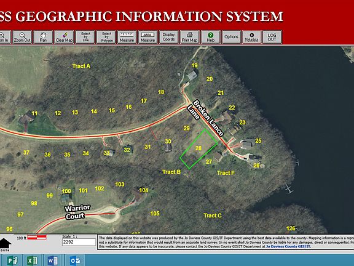
Task: Click parcel label 34 on the map
Action: coord(85,153)
